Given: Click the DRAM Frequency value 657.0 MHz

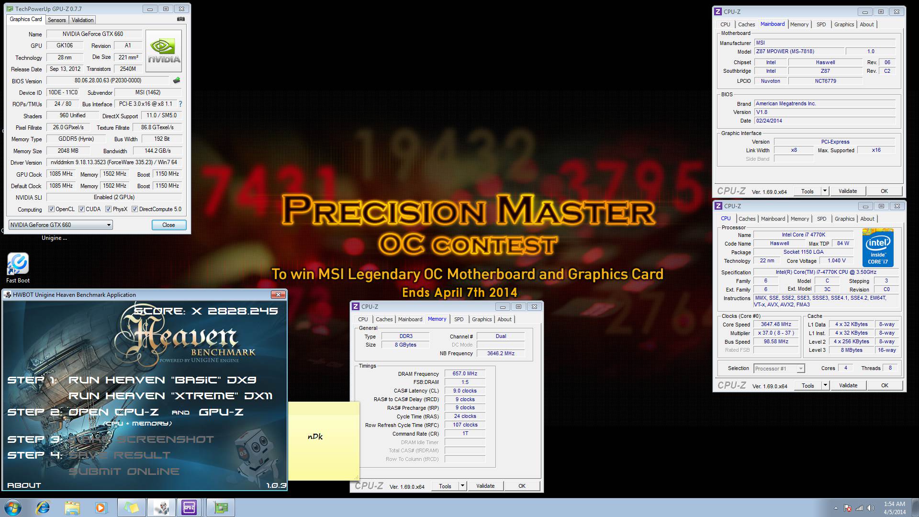Looking at the screenshot, I should tap(465, 373).
